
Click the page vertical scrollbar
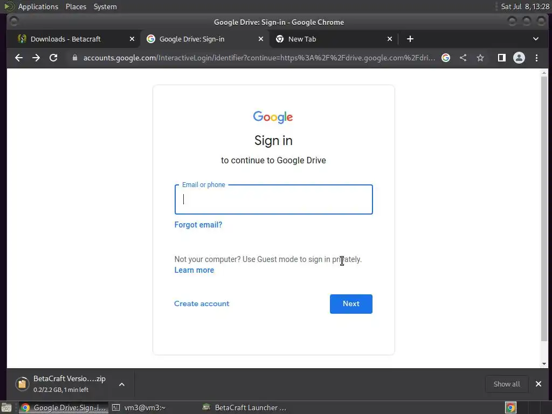544,209
